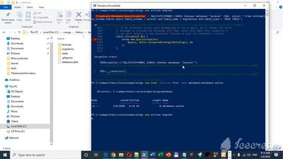Click Copy path in the ribbon
Image resolution: width=283 pixels, height=159 pixels.
41,18
